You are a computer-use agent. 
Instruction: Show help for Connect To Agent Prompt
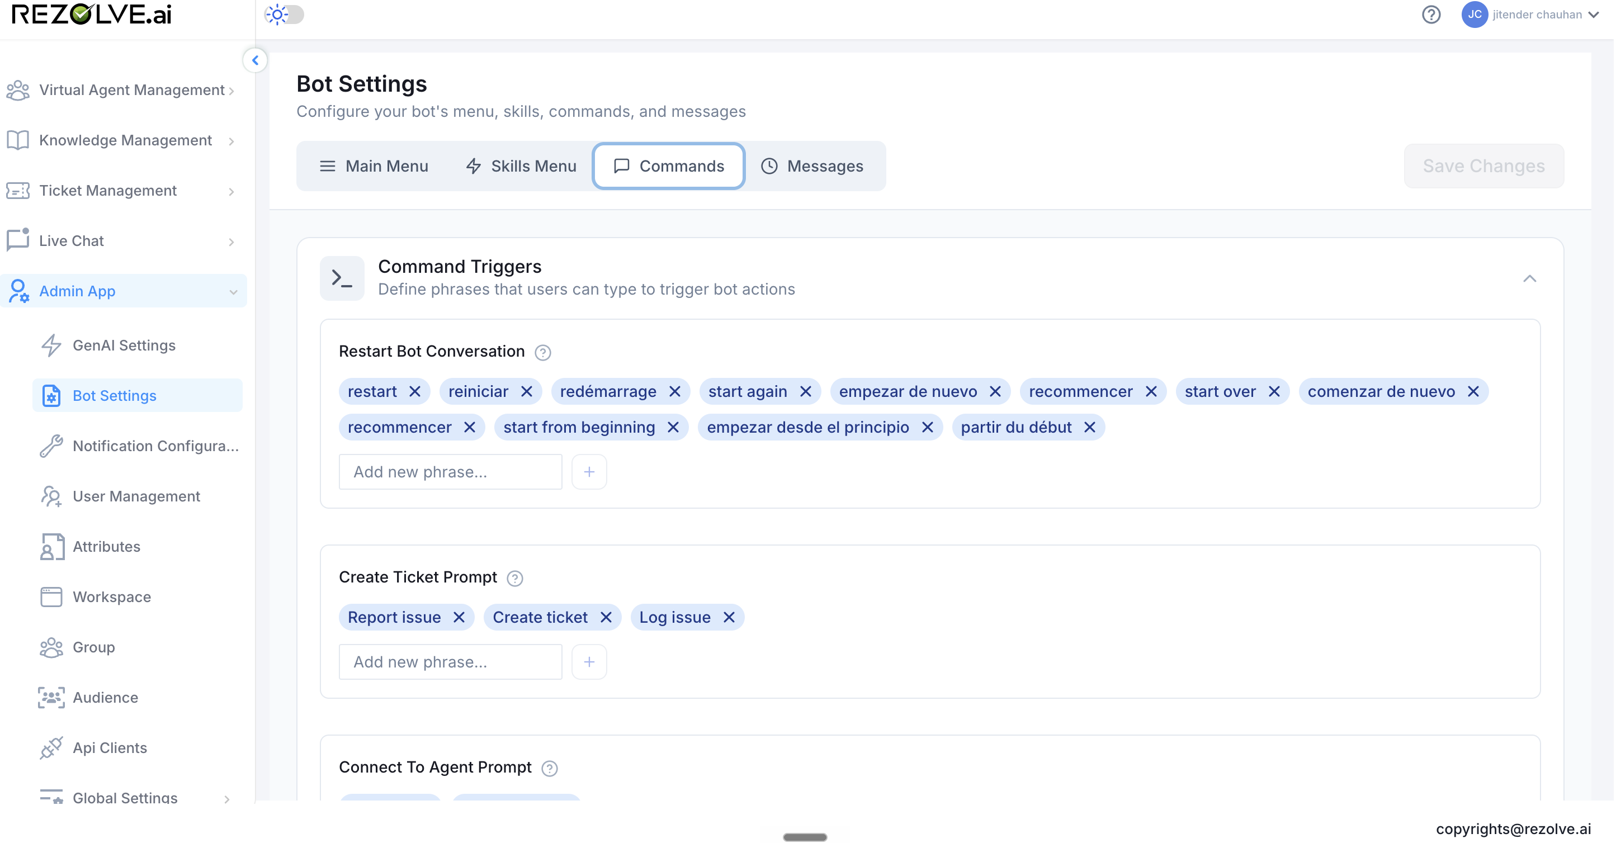tap(549, 768)
